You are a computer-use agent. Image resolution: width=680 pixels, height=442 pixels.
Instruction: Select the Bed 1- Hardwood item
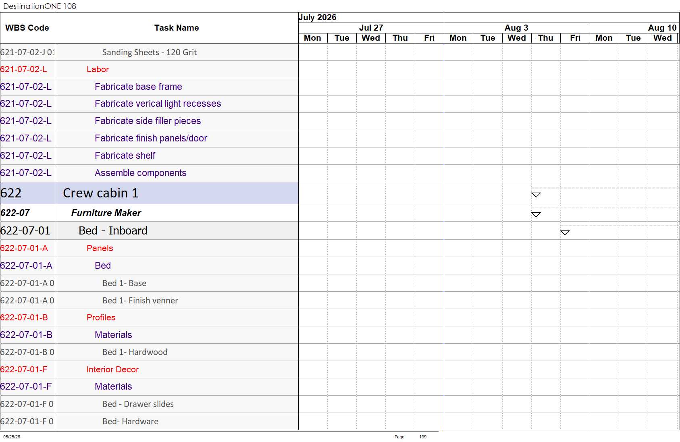click(149, 352)
